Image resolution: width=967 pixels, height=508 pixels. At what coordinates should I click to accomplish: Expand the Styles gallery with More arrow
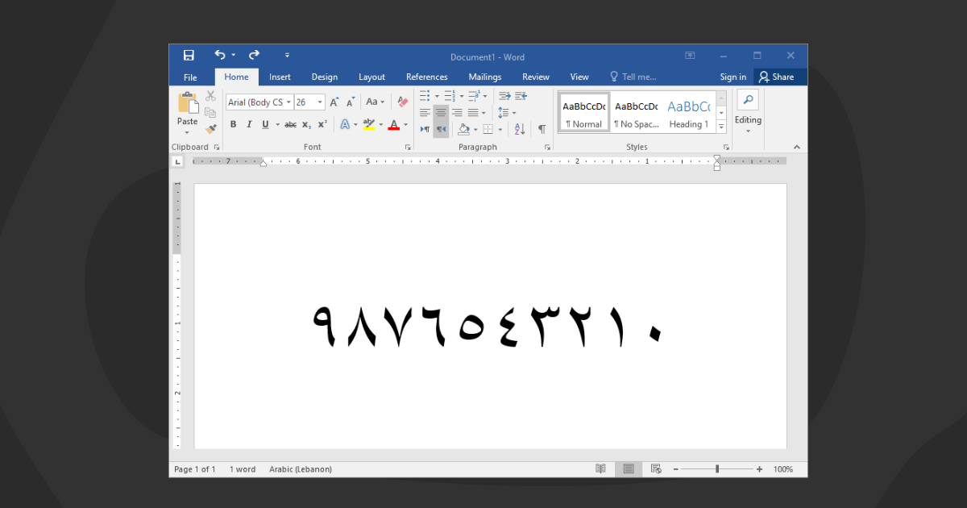coord(721,127)
